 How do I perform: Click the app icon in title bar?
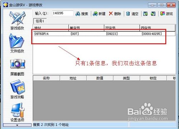tap(5, 5)
